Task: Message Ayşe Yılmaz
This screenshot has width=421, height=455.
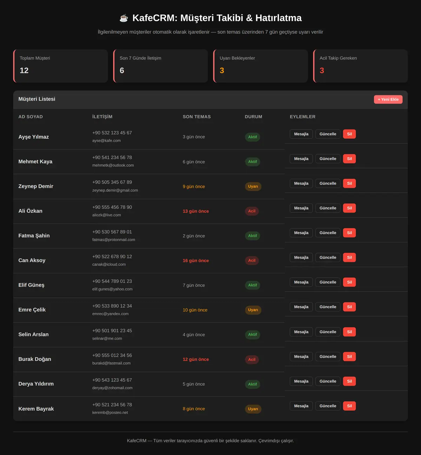Action: (301, 134)
